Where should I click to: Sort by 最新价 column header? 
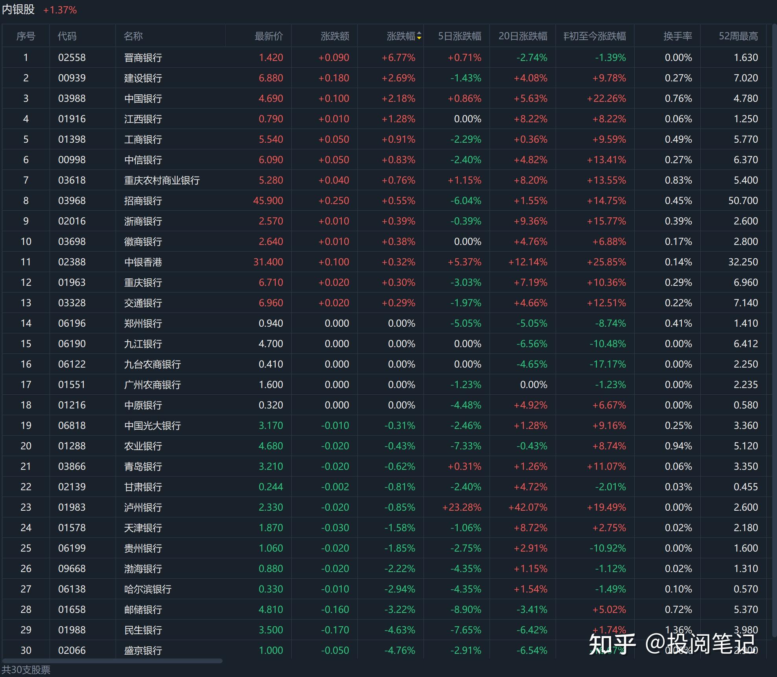click(269, 36)
